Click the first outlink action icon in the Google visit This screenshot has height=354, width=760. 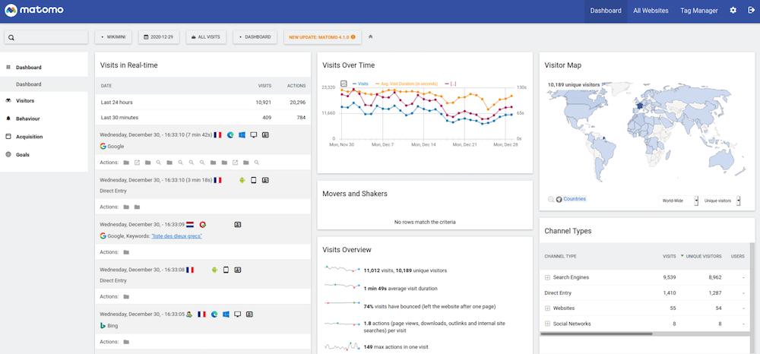click(x=137, y=163)
